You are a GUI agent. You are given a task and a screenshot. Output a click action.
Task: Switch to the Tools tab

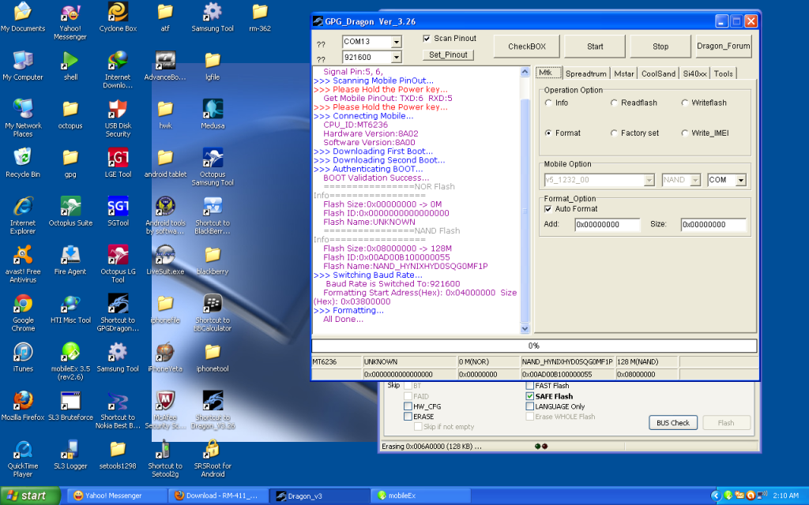click(724, 73)
